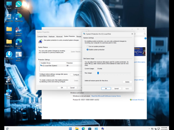Click the Activate Windows link
The image size is (174, 130).
138,99
